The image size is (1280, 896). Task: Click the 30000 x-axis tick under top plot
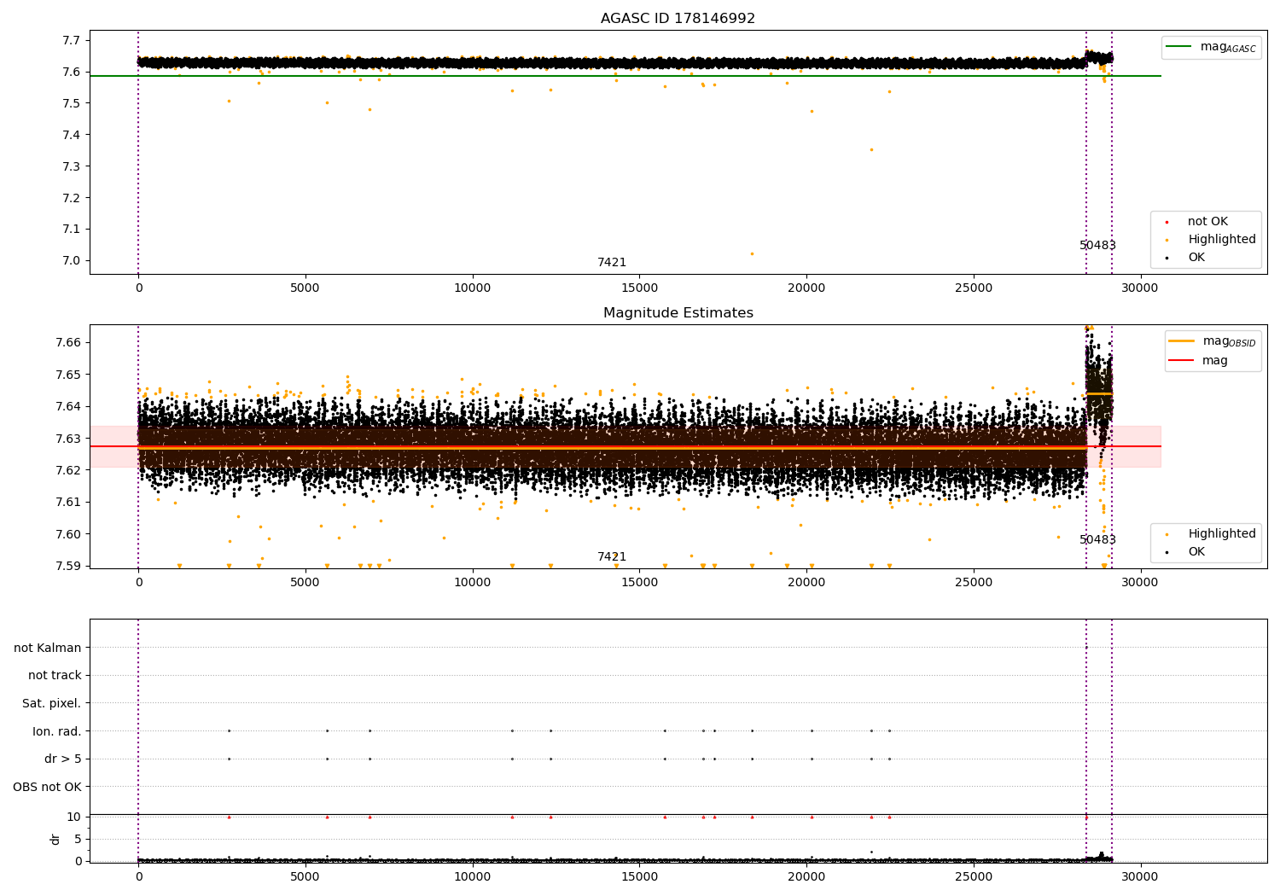click(x=1139, y=288)
